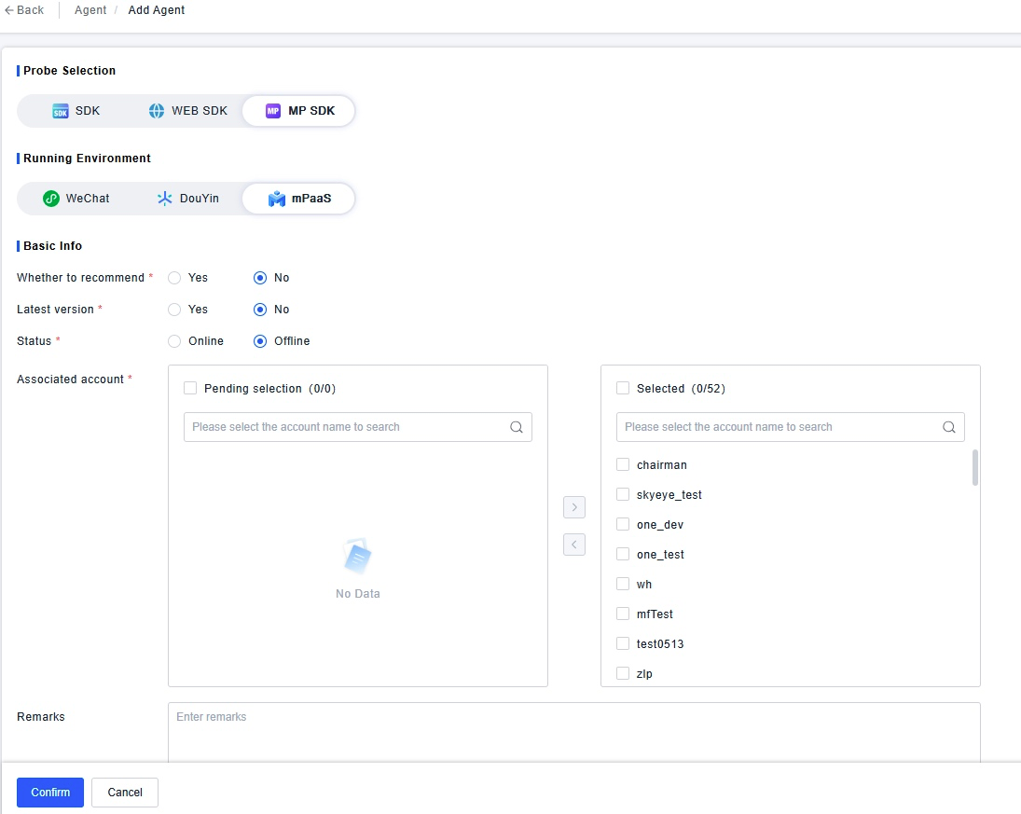1021x814 pixels.
Task: Check the chairman account checkbox
Action: (x=623, y=464)
